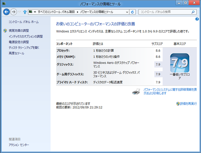Refresh the page with the refresh button

point(132,12)
